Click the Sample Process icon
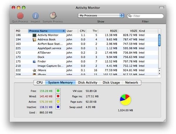The image size is (176, 134). pyautogui.click(x=53, y=15)
